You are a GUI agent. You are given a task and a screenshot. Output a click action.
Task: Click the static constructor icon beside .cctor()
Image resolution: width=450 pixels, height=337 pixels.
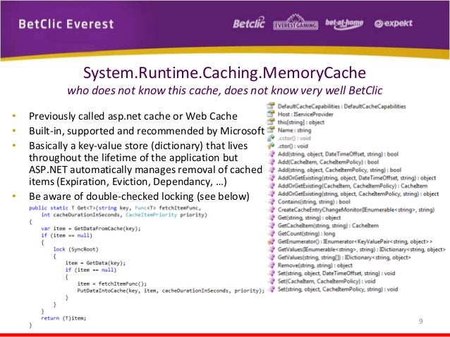click(271, 138)
